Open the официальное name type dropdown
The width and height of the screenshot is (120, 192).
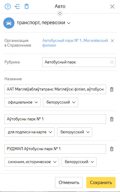pyautogui.click(x=22, y=102)
